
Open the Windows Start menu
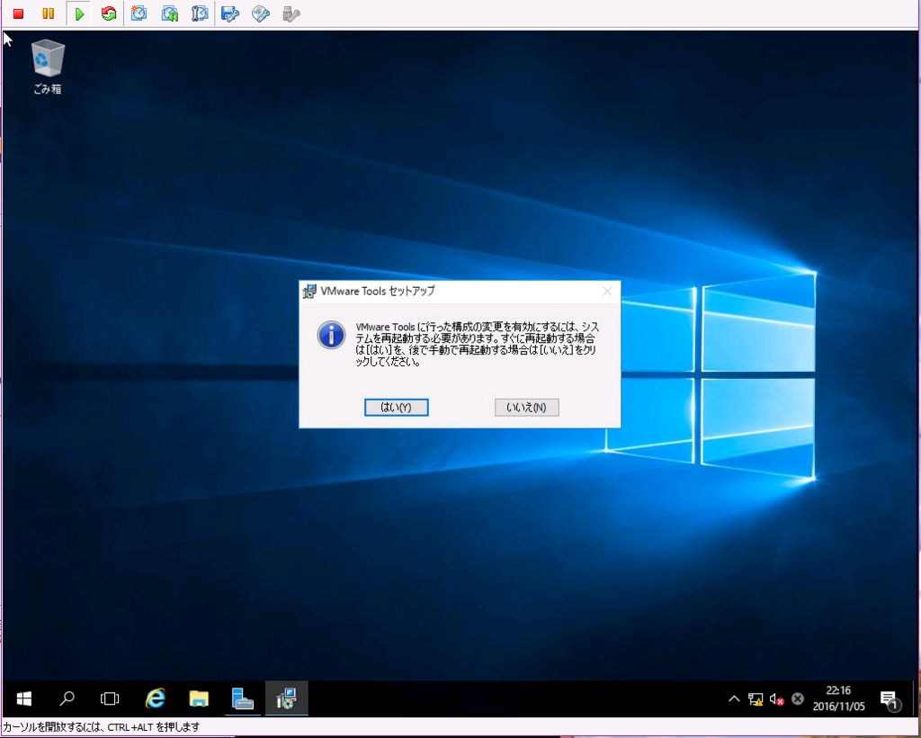(x=24, y=698)
